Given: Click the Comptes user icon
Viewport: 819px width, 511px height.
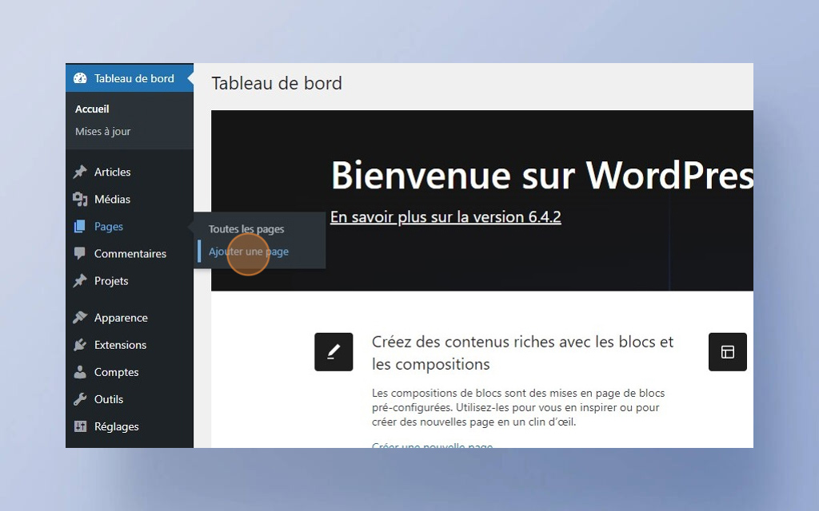Looking at the screenshot, I should pyautogui.click(x=80, y=372).
